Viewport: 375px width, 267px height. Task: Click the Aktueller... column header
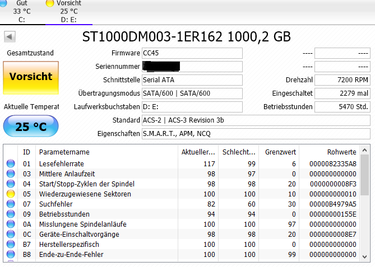(x=198, y=152)
